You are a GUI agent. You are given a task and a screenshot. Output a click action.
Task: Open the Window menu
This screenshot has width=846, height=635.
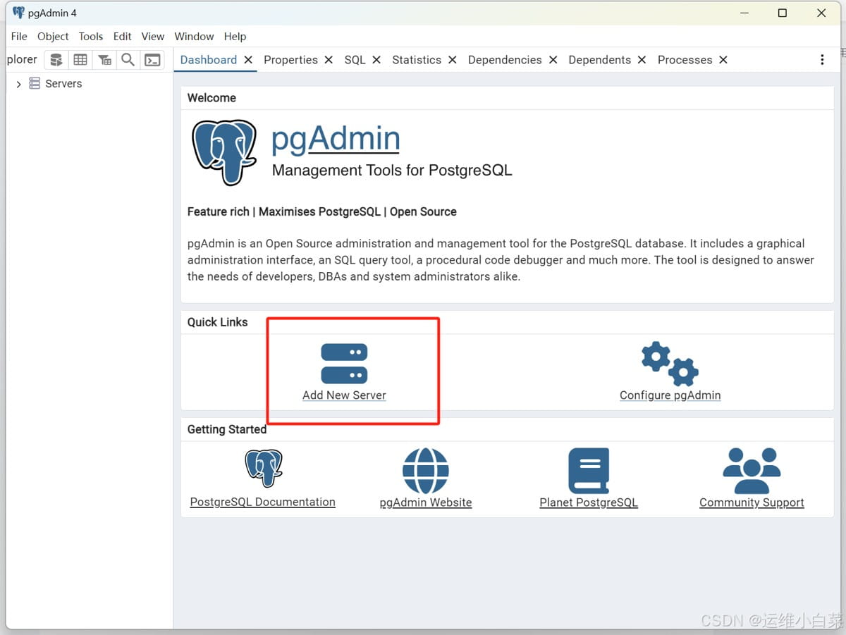pyautogui.click(x=194, y=37)
